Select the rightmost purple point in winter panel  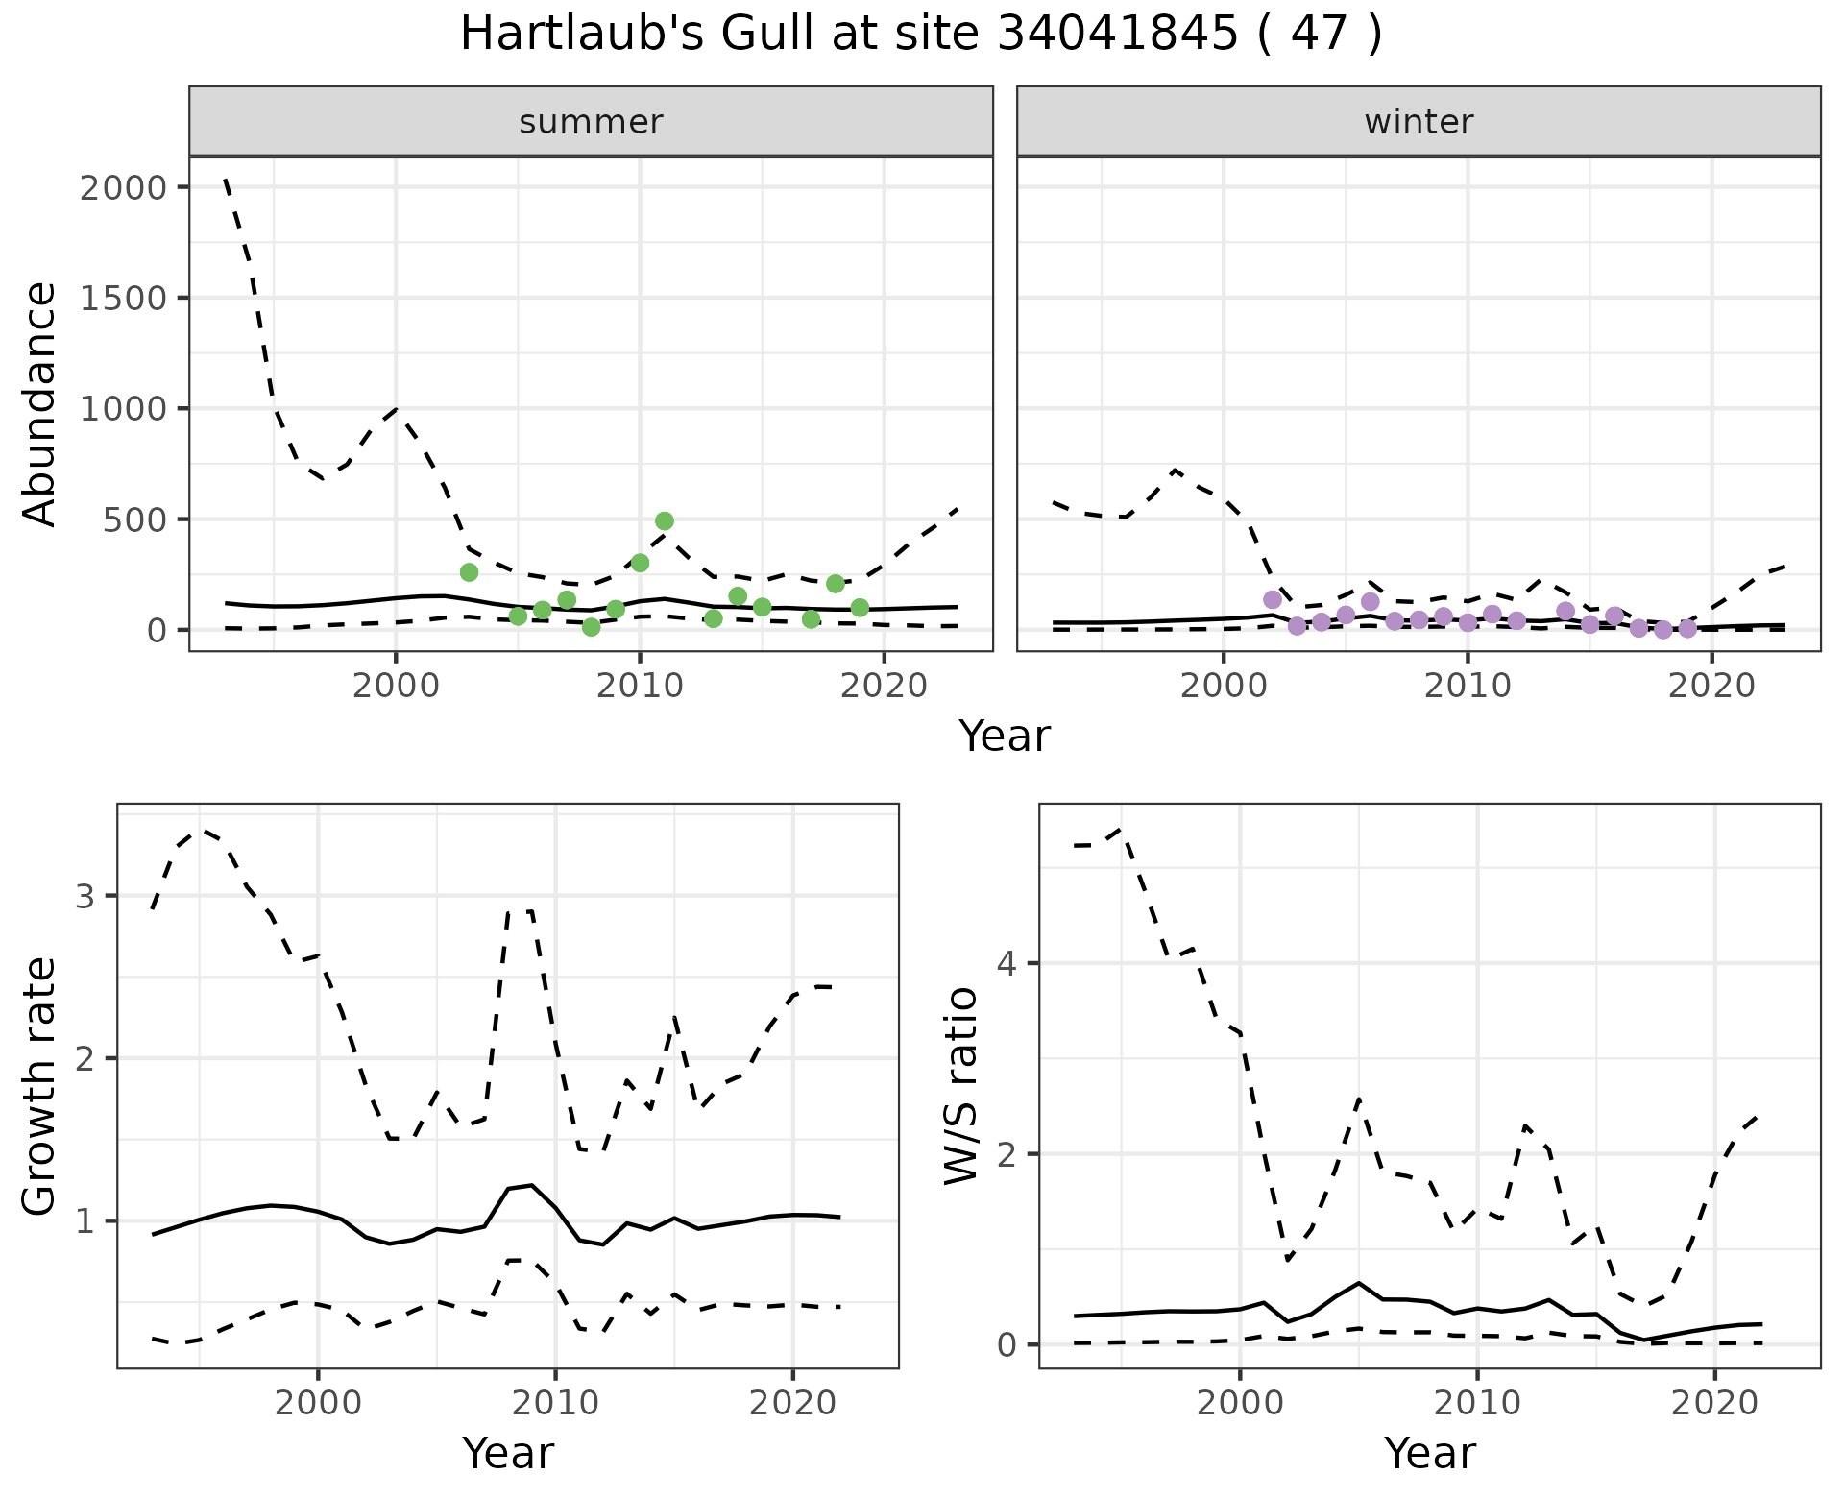point(1687,629)
